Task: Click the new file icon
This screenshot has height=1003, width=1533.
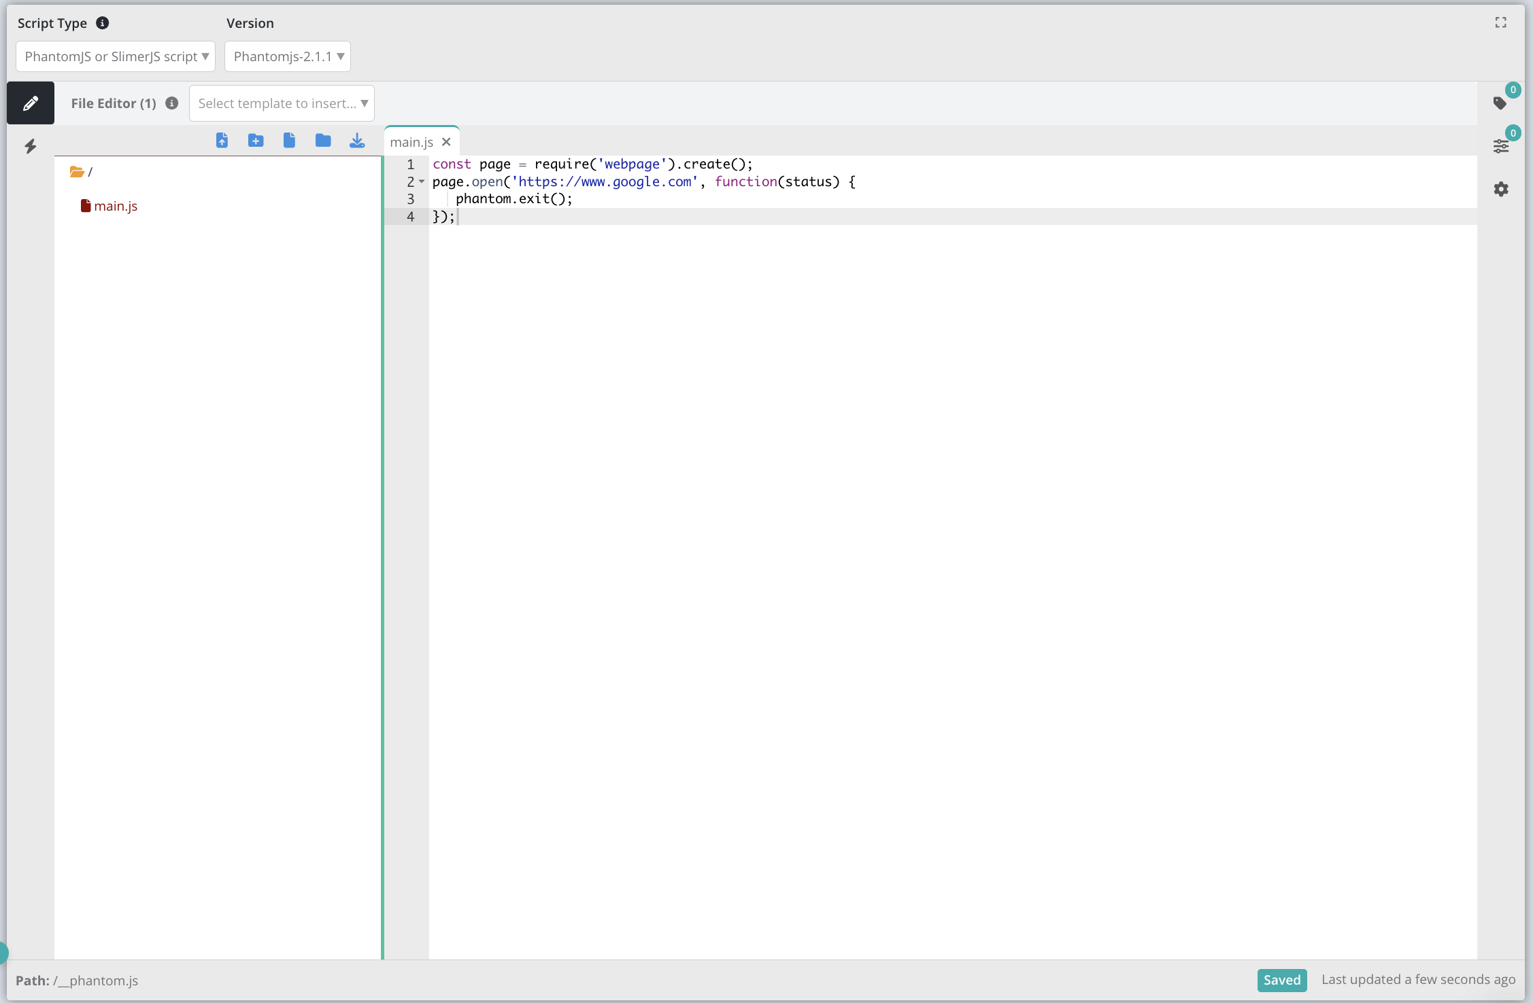Action: coord(289,141)
